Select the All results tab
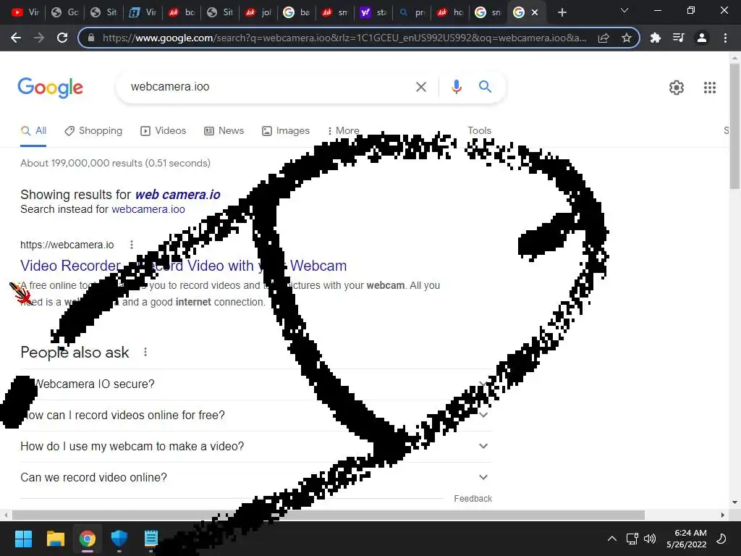The image size is (741, 556). 33,130
